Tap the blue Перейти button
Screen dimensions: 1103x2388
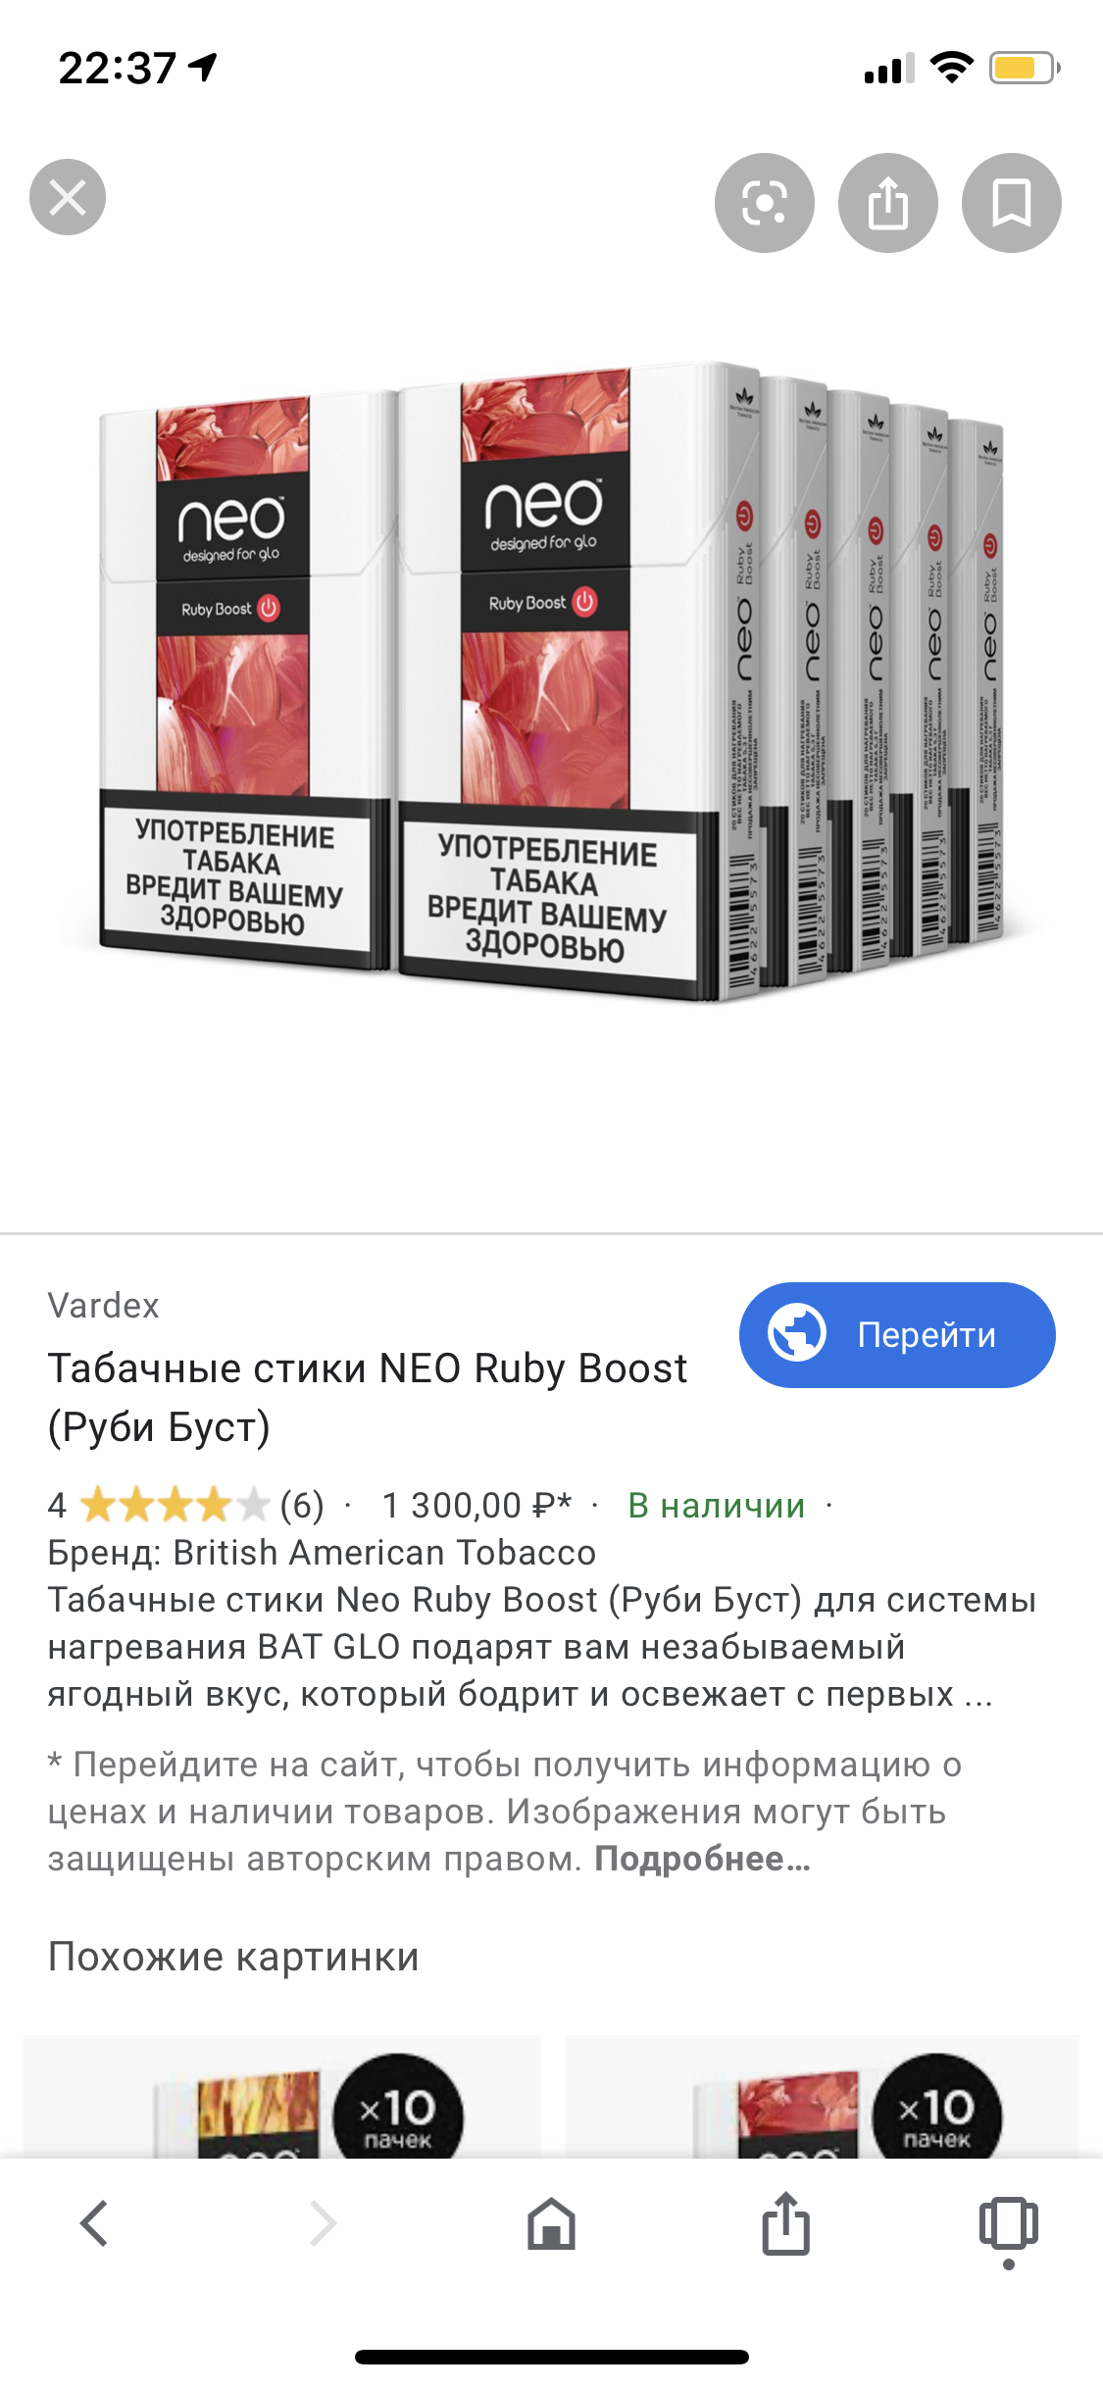point(897,1334)
